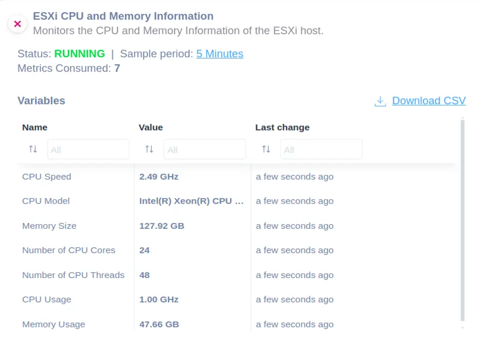Viewport: 480px width, 344px height.
Task: Close the ESXi CPU and Memory Information panel
Action: [17, 24]
